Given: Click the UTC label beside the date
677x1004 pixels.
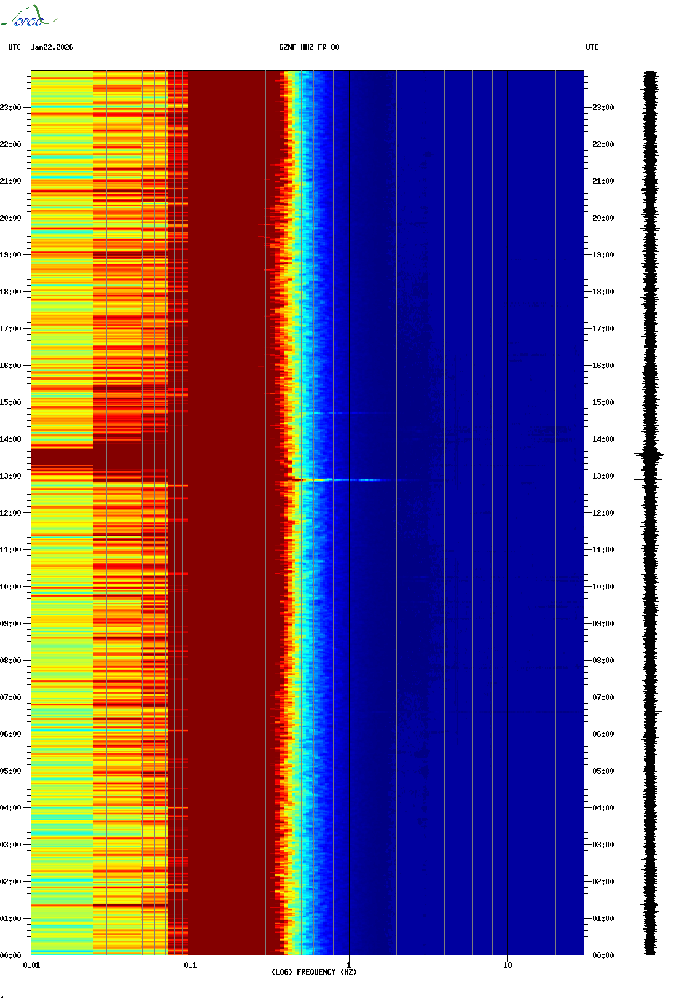Looking at the screenshot, I should 14,47.
